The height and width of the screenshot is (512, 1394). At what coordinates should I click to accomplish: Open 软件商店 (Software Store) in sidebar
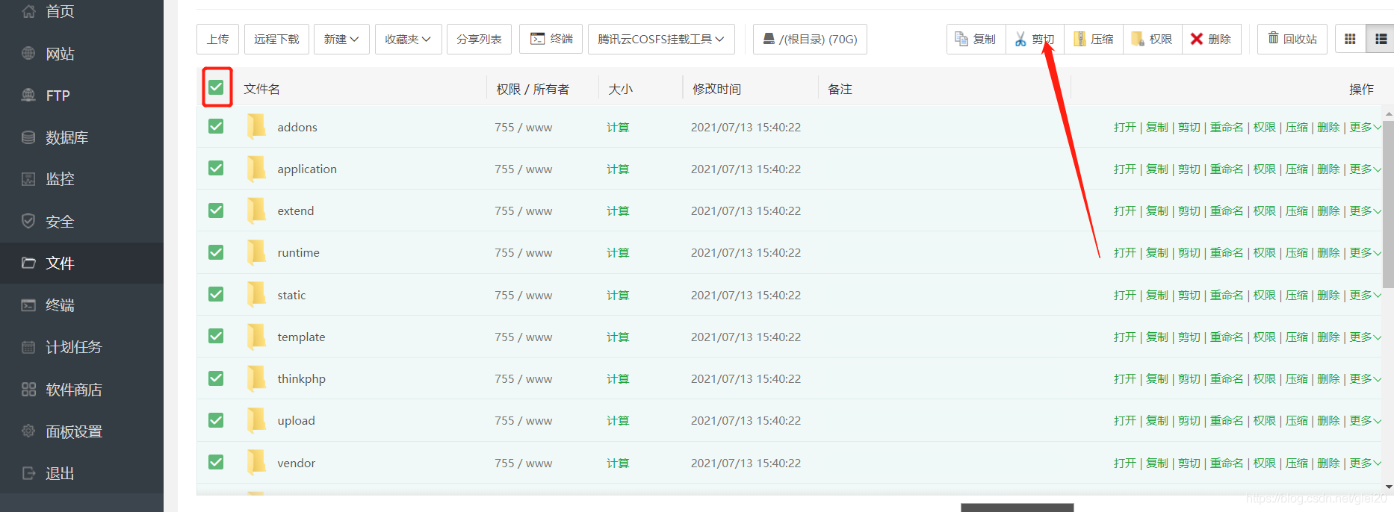[x=73, y=390]
